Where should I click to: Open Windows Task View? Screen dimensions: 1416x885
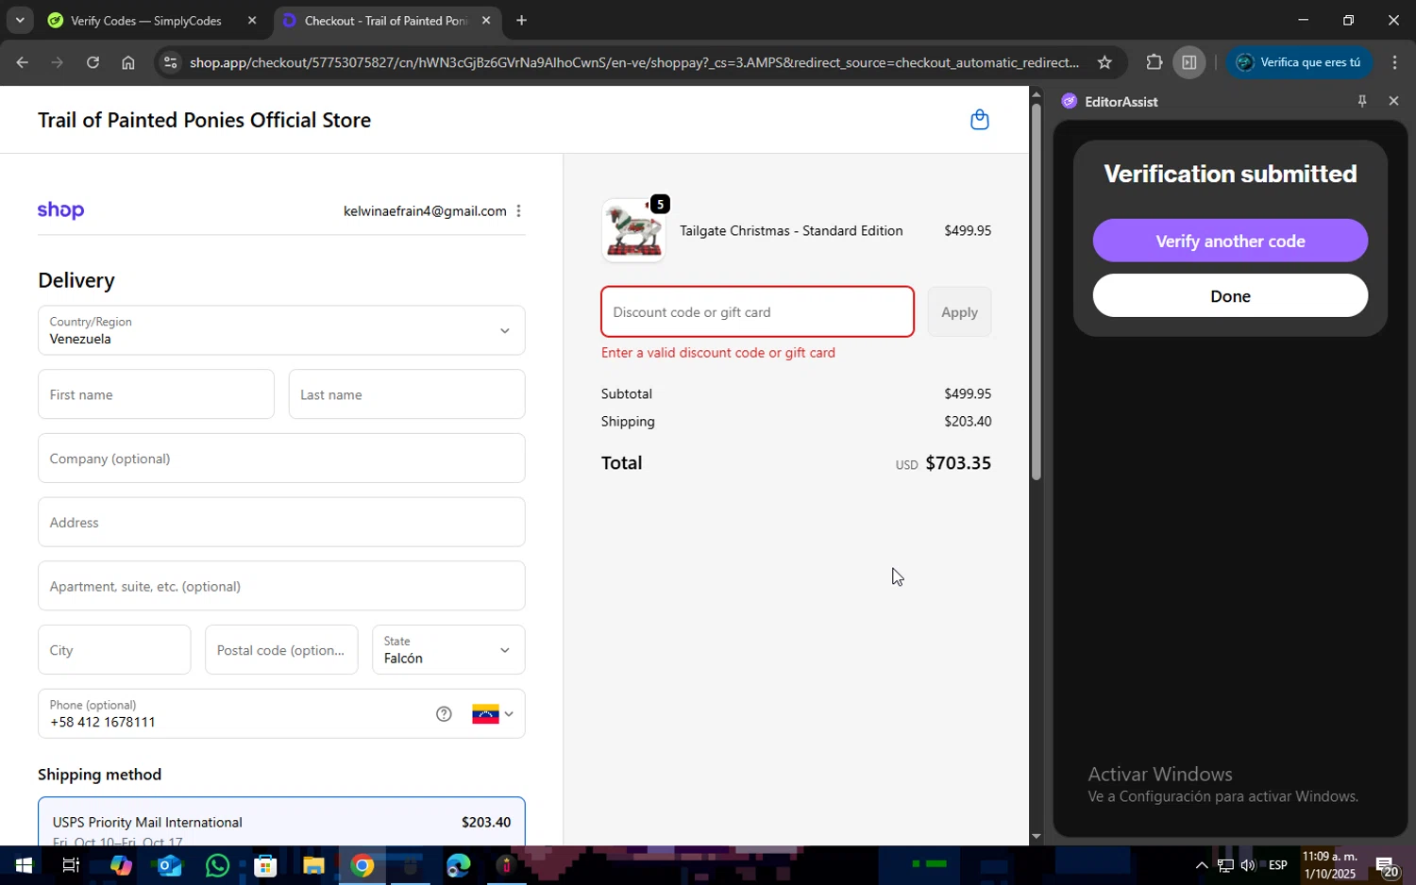click(71, 865)
